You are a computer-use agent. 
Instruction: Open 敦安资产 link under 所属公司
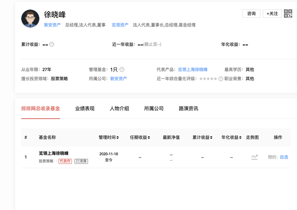tap(118, 79)
